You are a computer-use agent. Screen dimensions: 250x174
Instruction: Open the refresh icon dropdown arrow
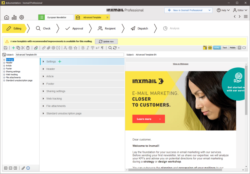pos(119,48)
